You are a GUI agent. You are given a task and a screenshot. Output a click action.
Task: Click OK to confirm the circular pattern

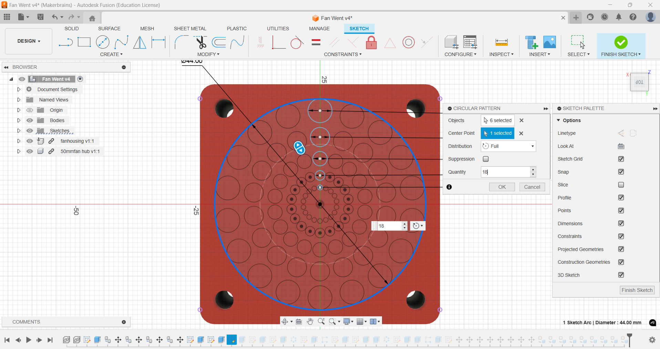point(502,187)
